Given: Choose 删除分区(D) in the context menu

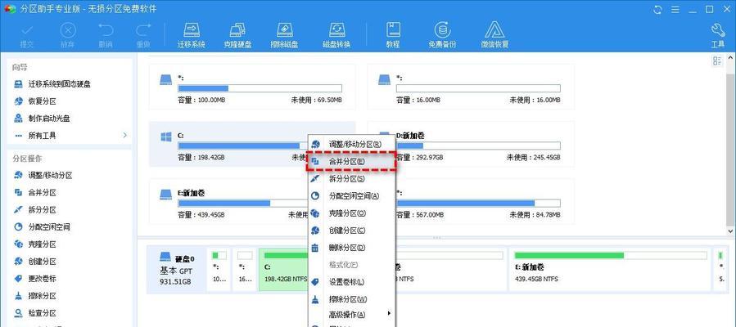Looking at the screenshot, I should point(351,248).
